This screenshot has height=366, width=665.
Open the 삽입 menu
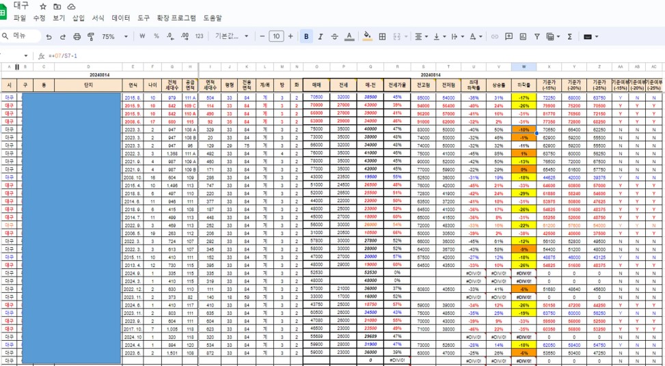click(x=79, y=18)
